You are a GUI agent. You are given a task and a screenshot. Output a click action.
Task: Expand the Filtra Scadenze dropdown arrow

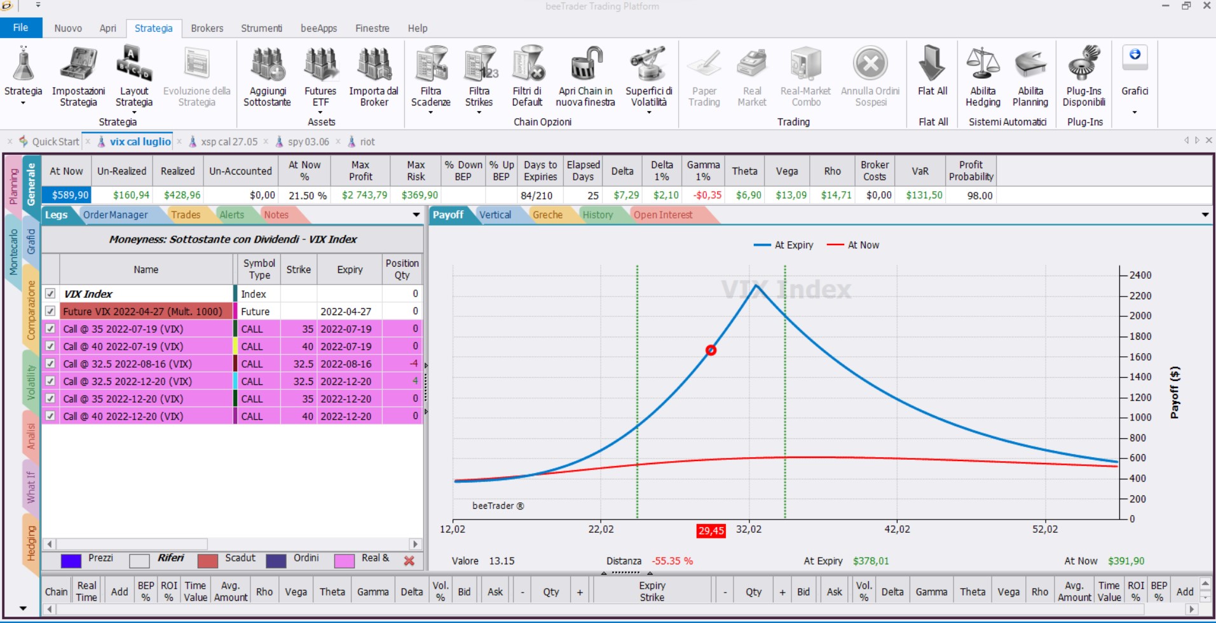tap(430, 113)
